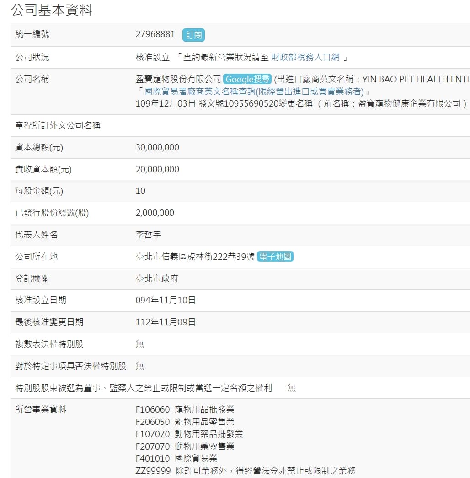Select the unified number 27968881
The image size is (470, 478).
pos(155,34)
